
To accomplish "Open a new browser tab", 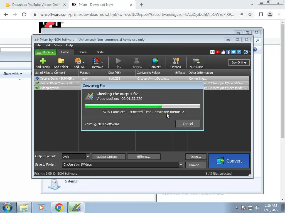I will point(142,5).
